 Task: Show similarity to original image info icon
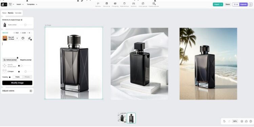click(22, 20)
